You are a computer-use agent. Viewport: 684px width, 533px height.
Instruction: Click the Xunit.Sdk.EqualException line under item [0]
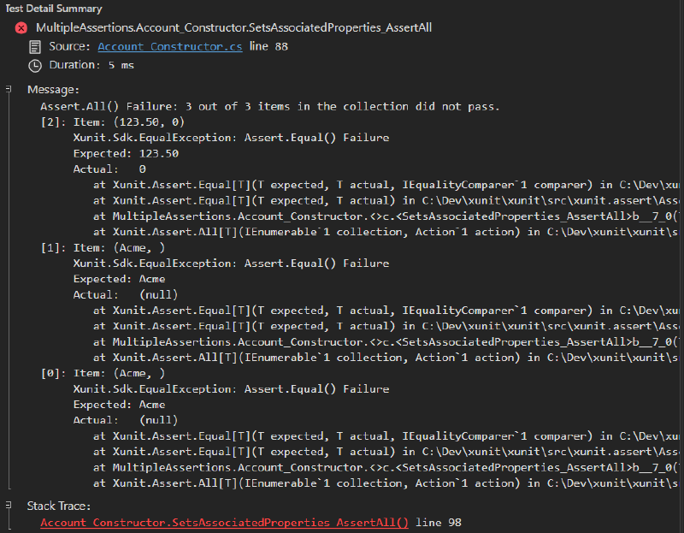click(x=231, y=389)
